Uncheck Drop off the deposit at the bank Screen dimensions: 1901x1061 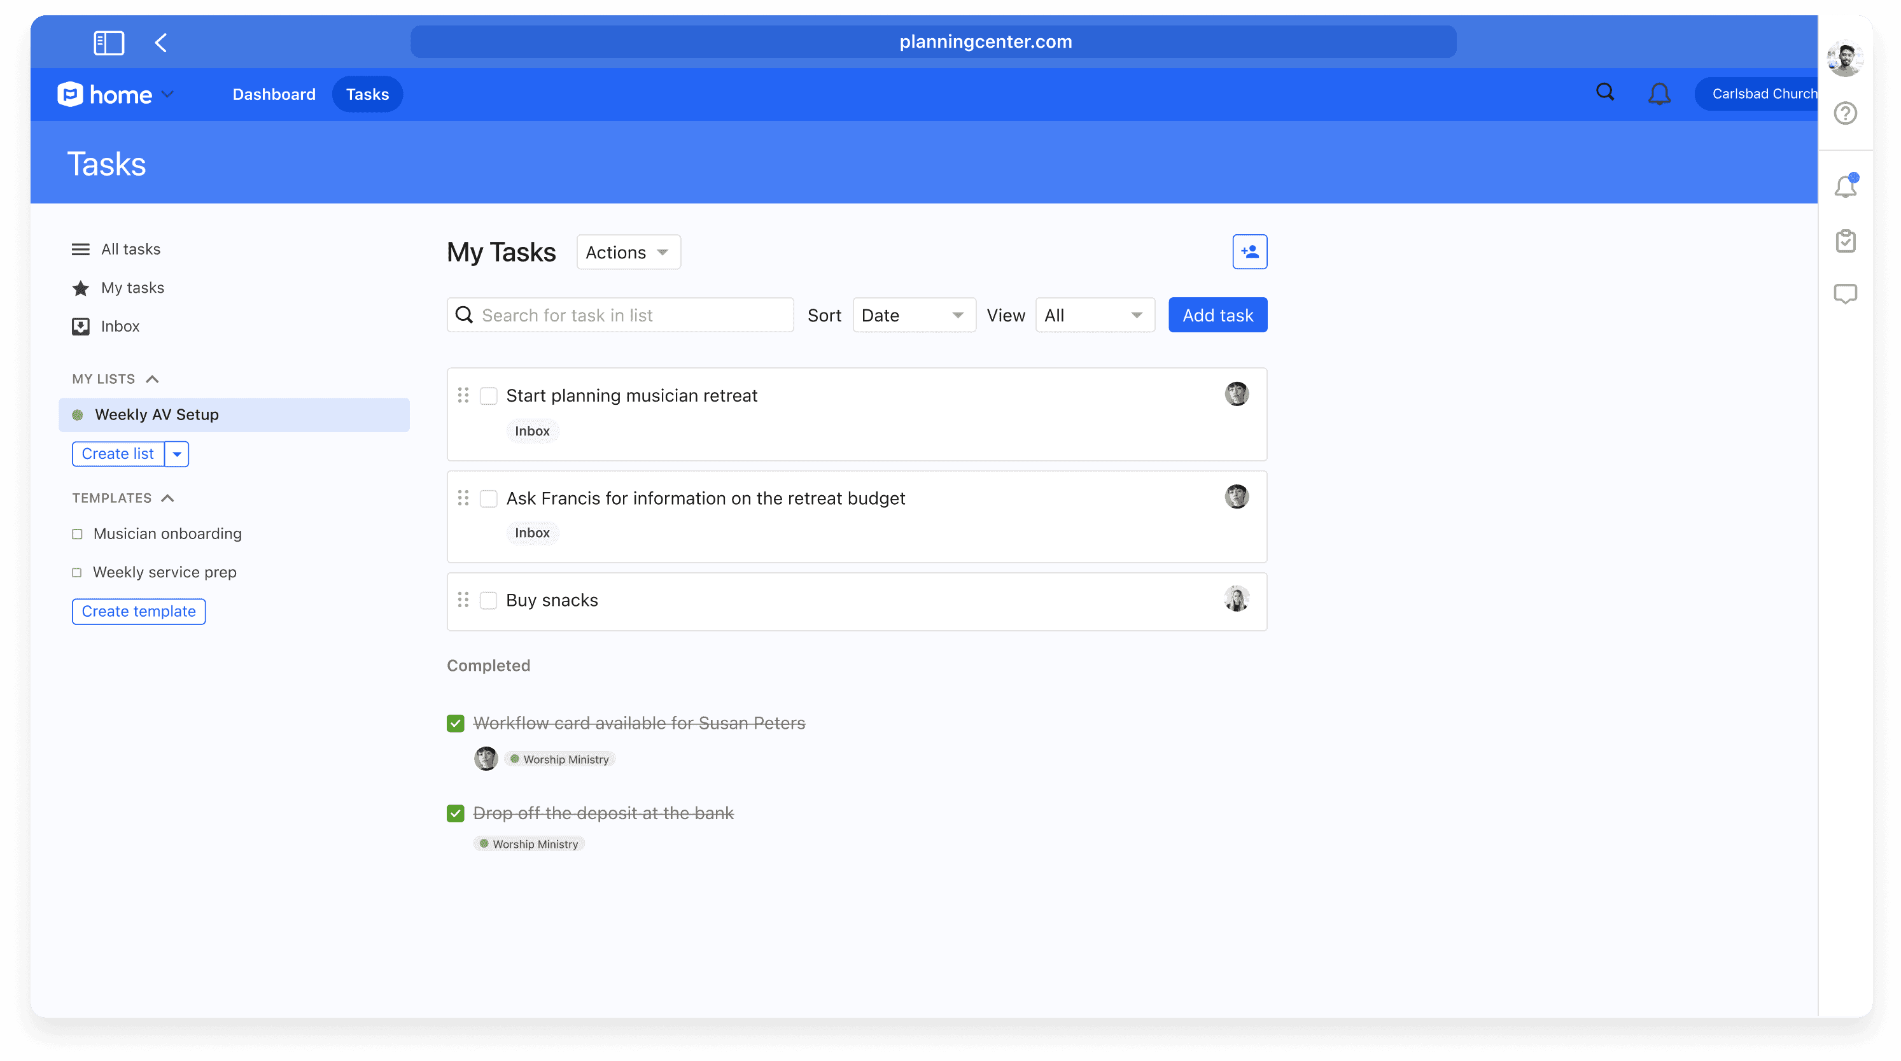[455, 813]
